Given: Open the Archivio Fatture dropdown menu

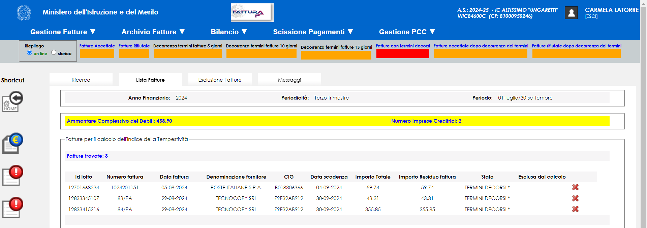Looking at the screenshot, I should tap(153, 32).
